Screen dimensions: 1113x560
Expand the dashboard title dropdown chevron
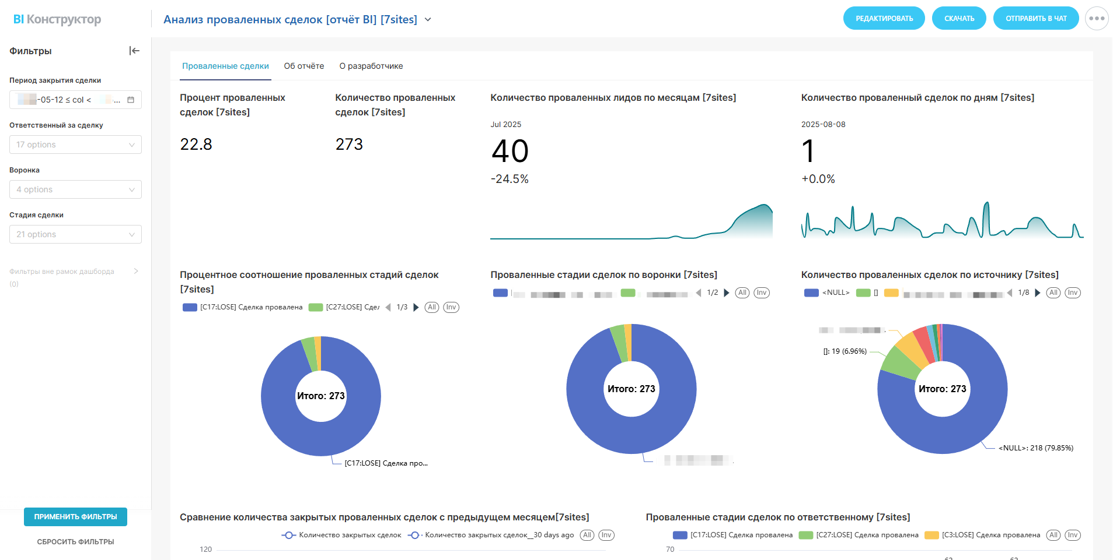pos(428,19)
